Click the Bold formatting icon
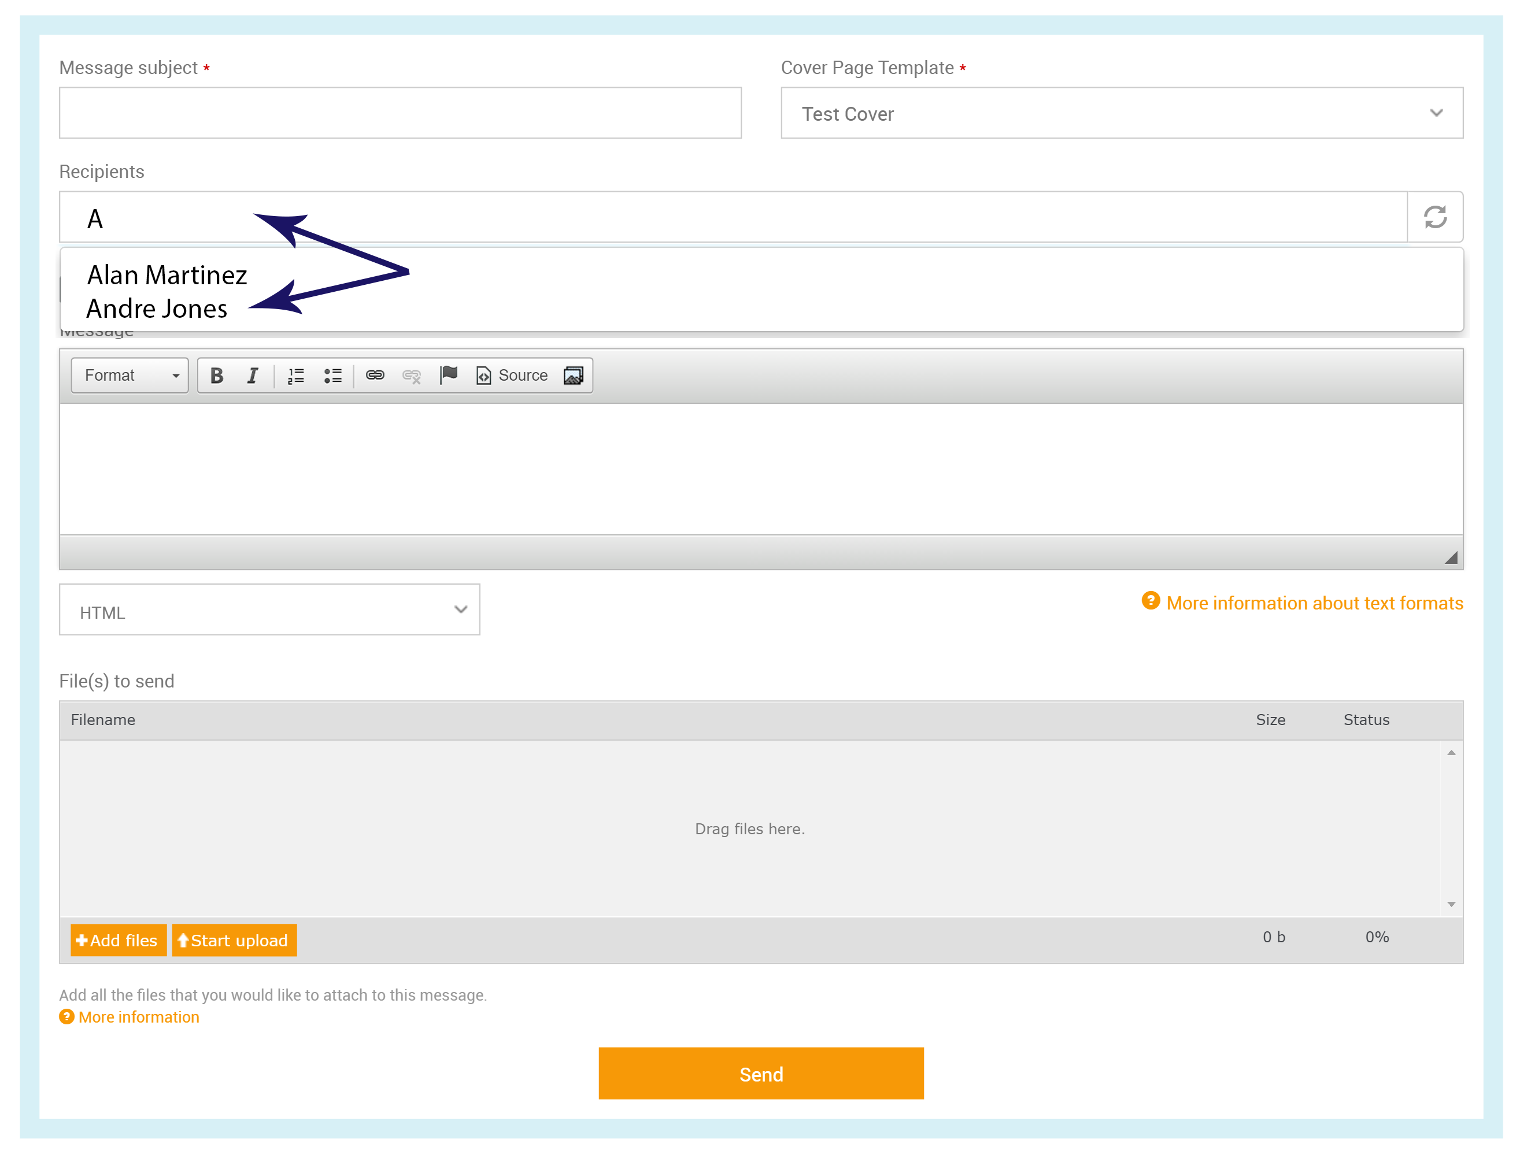 click(216, 375)
